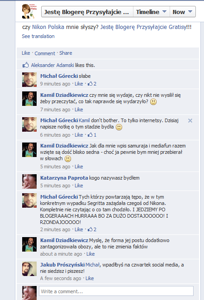Click Jakub Prószyński's profile picture
The height and width of the screenshot is (300, 204).
pos(29,269)
